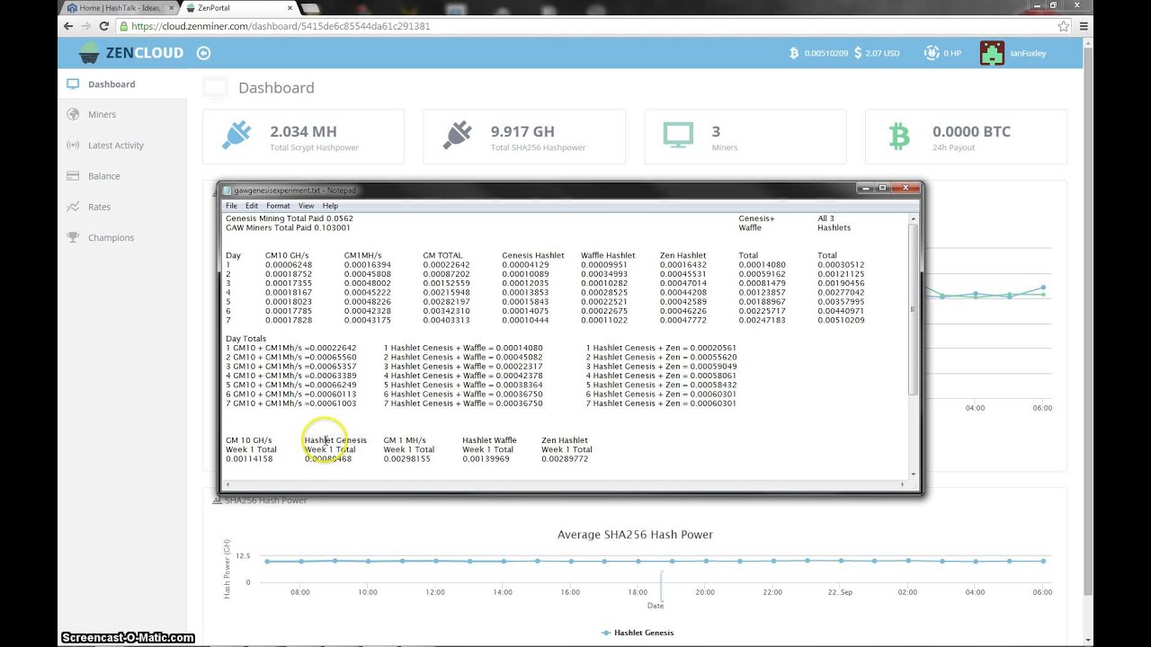
Task: Click the Champions trophy icon in sidebar
Action: [73, 238]
